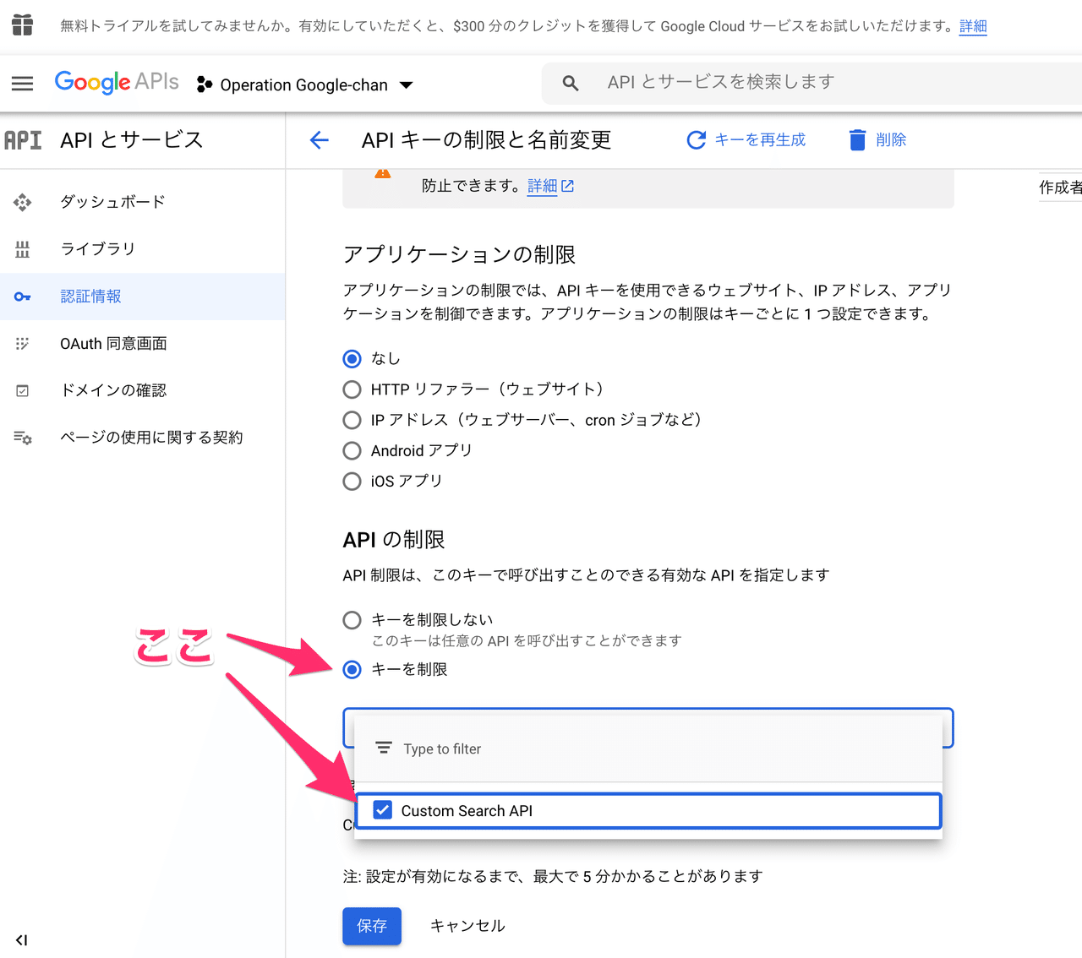Click the filter lines icon in the dropdown
1082x958 pixels.
pos(384,748)
